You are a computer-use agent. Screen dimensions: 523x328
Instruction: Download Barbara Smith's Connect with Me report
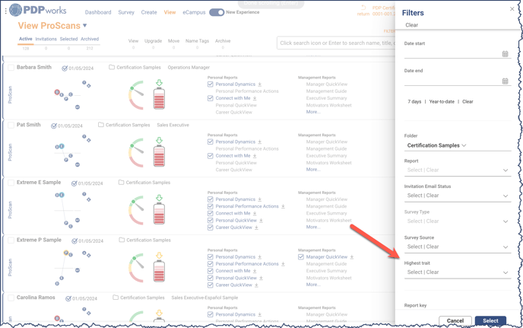255,98
